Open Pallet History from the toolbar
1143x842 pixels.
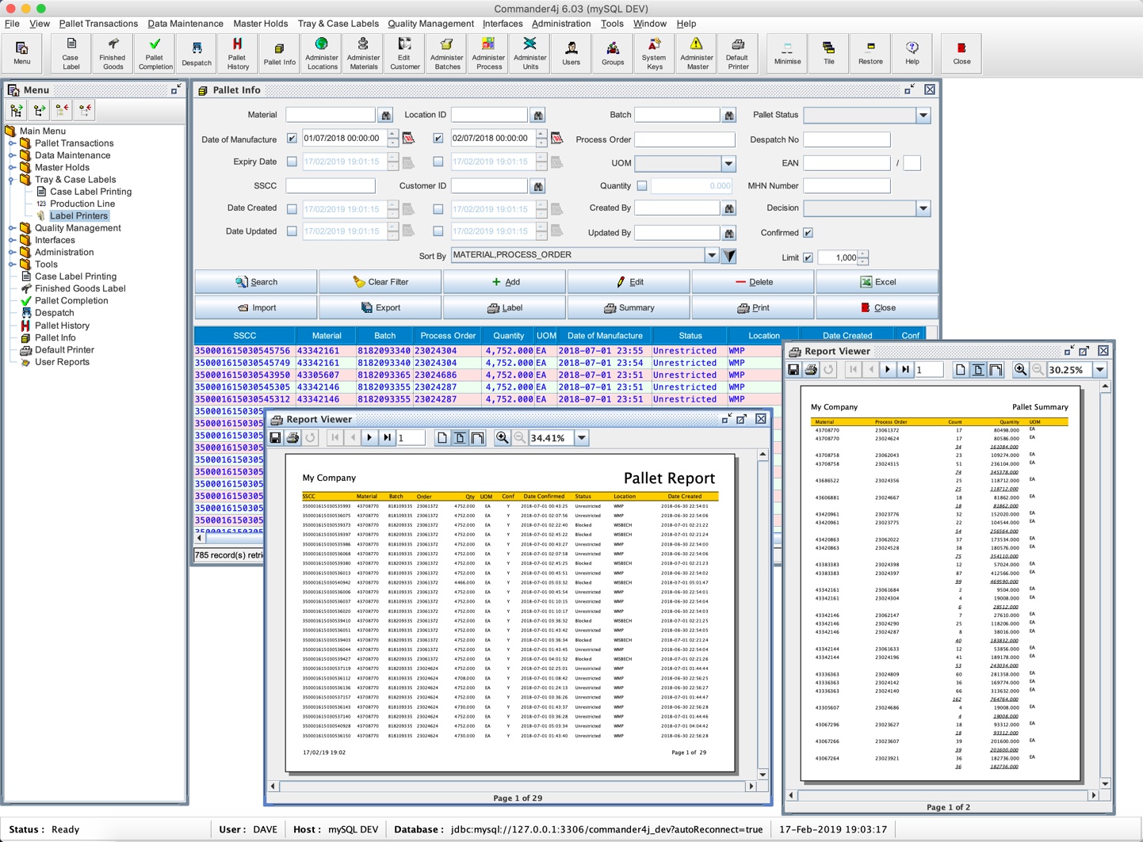click(237, 52)
